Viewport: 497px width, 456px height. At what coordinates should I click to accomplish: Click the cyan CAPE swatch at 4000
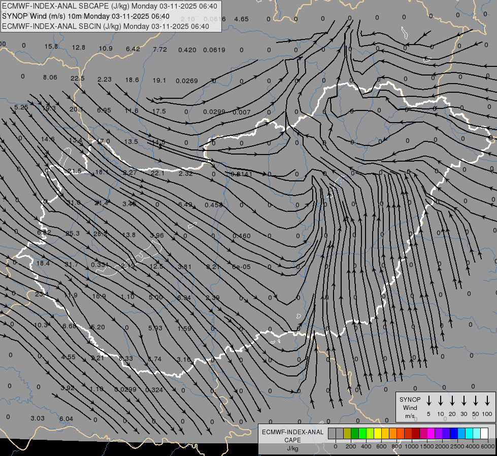[x=469, y=433]
